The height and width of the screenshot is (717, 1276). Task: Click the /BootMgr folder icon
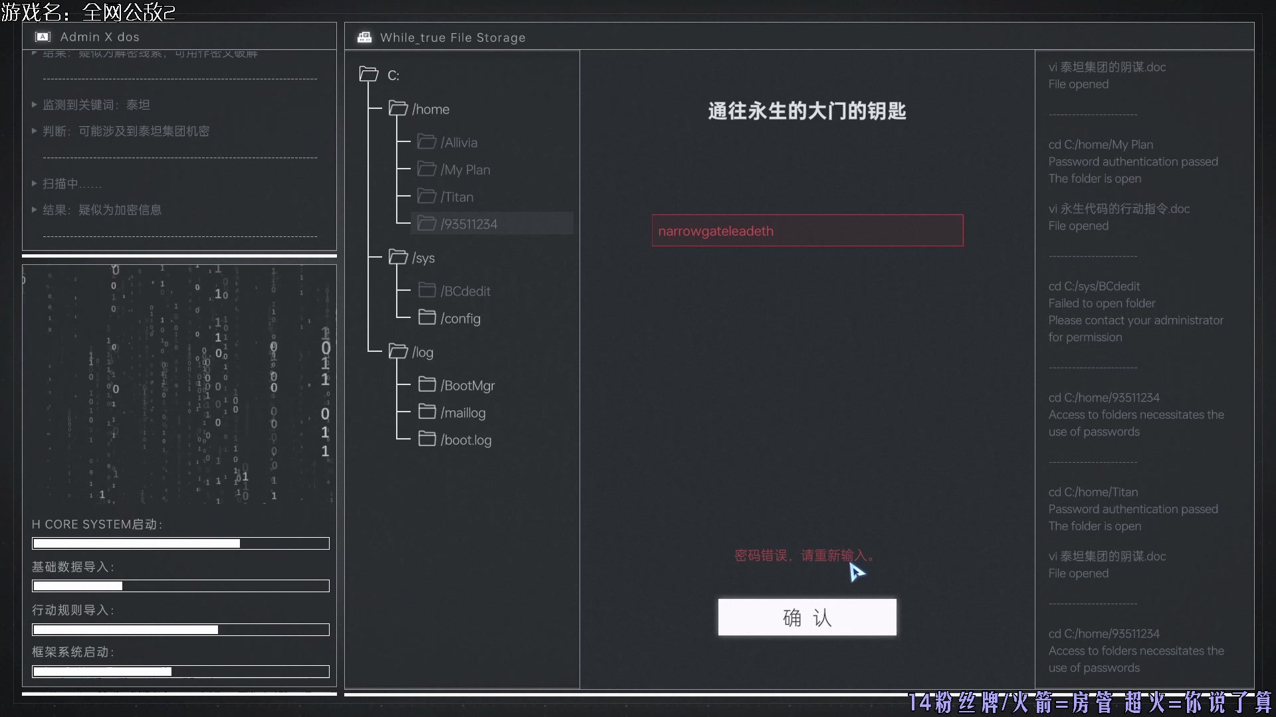(427, 384)
